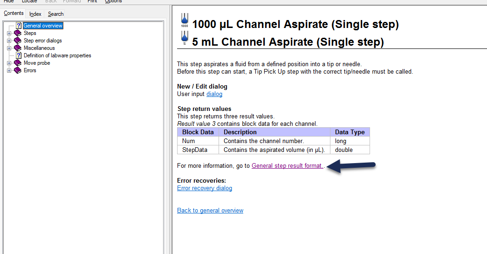Open the Search tab
Image resolution: width=487 pixels, height=254 pixels.
pos(55,14)
